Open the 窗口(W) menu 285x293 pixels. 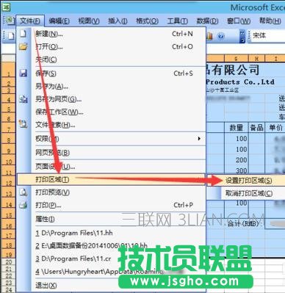pyautogui.click(x=239, y=21)
